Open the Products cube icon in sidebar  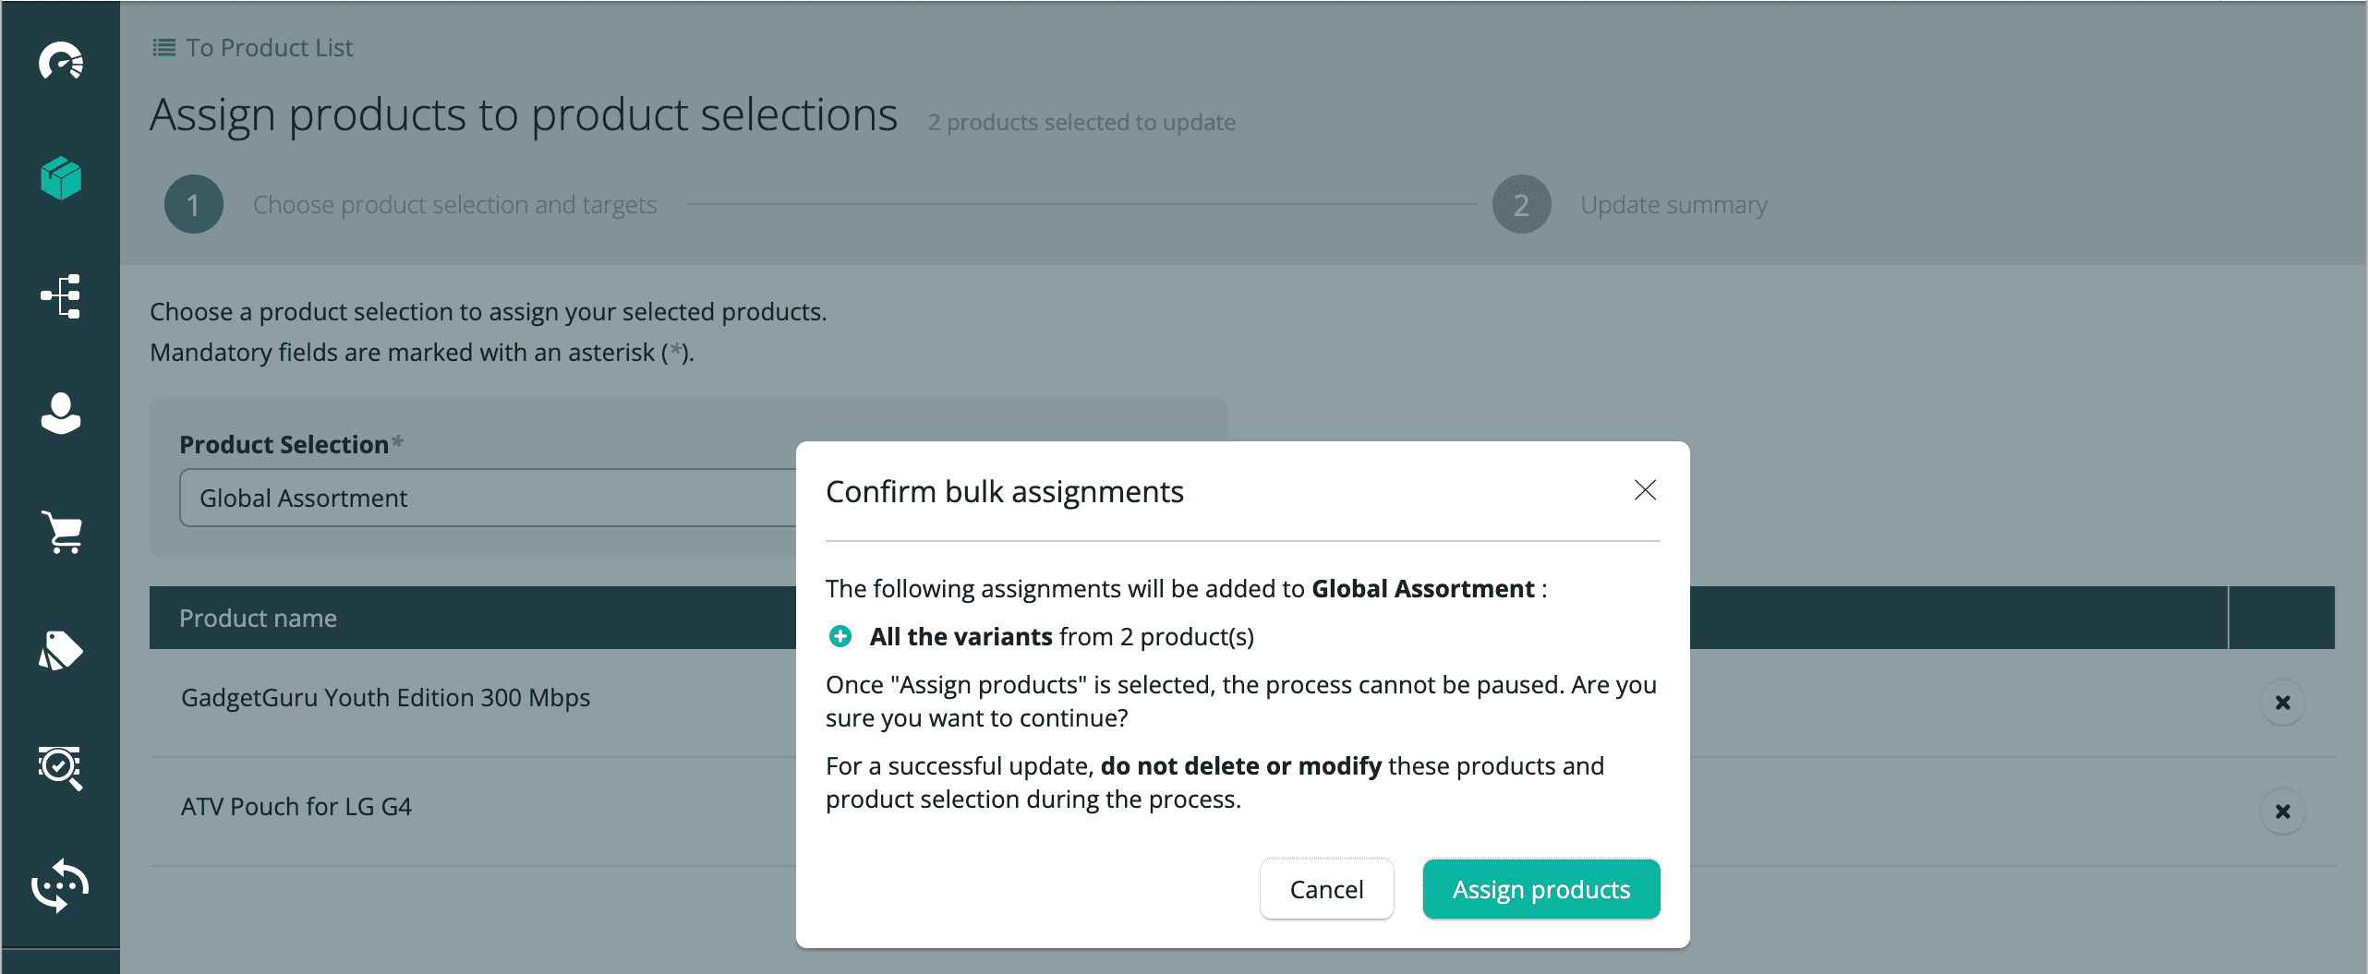[x=61, y=178]
